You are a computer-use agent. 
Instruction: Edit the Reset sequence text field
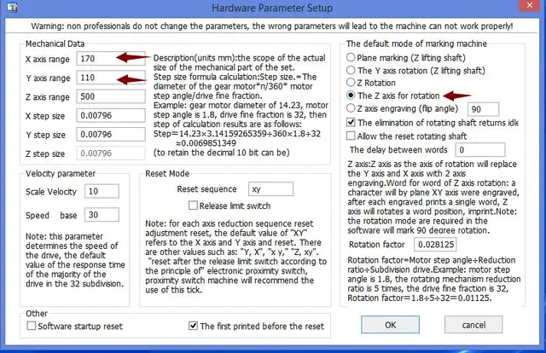pos(270,188)
